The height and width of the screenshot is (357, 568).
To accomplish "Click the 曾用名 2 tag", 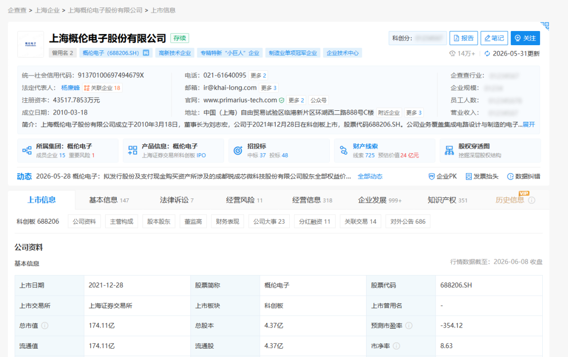I will coord(62,53).
